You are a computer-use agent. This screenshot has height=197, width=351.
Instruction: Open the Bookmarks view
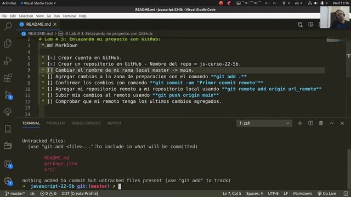[x=8, y=129]
